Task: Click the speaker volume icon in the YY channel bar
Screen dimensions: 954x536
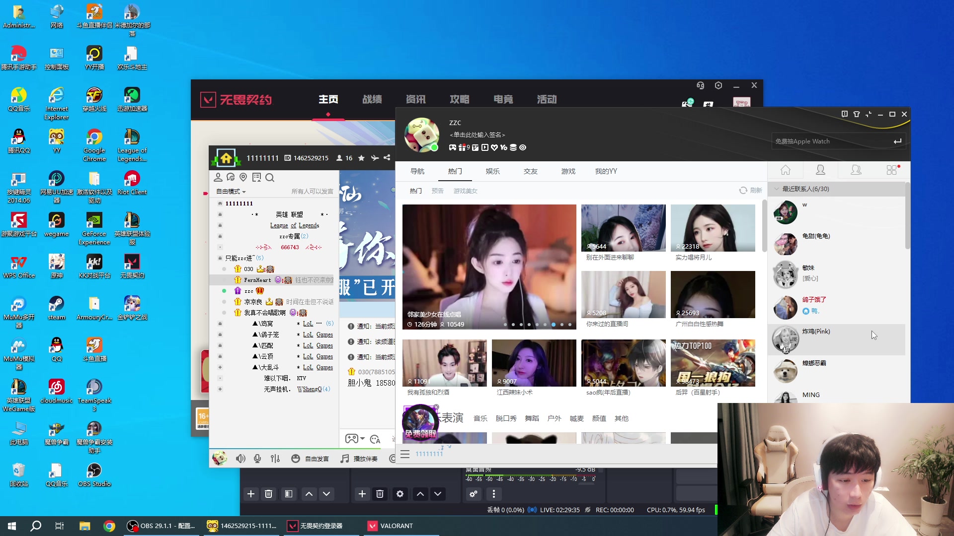Action: pos(240,459)
